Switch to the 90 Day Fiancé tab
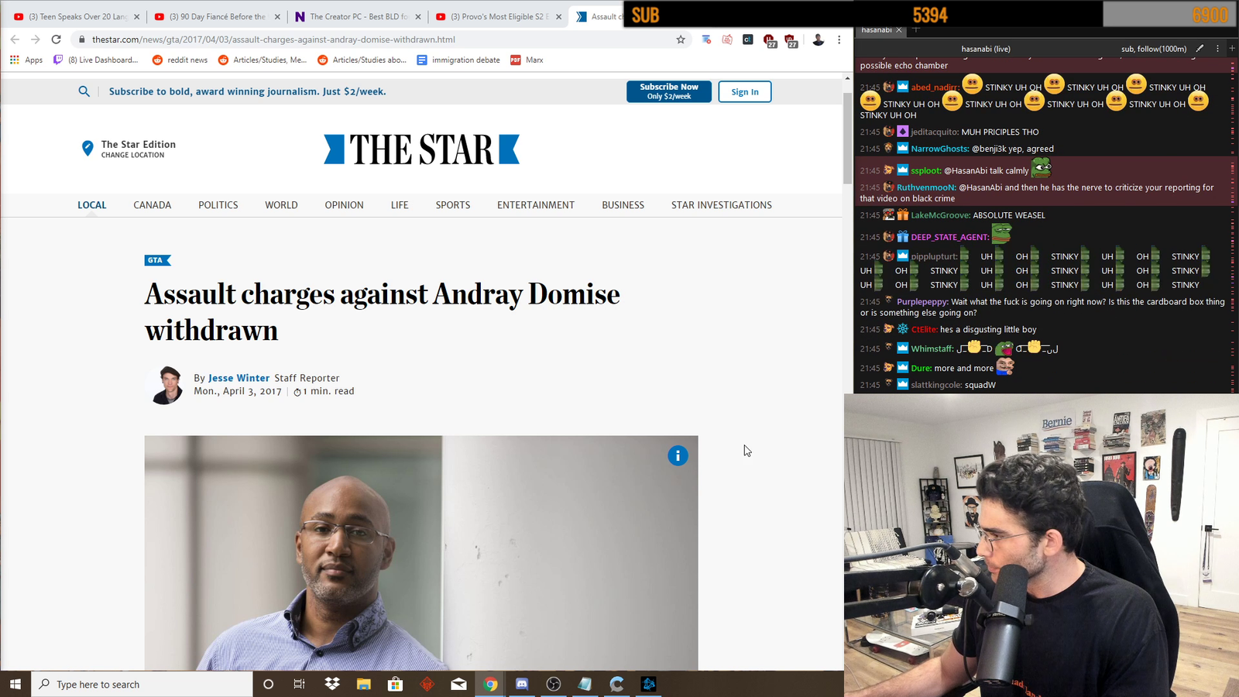 [x=217, y=16]
